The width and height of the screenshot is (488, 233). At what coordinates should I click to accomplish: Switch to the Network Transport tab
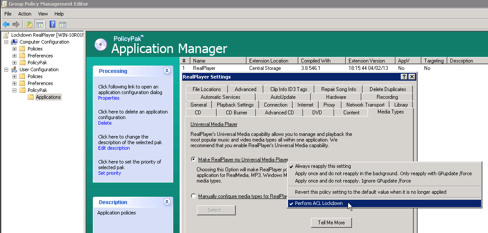tap(365, 104)
